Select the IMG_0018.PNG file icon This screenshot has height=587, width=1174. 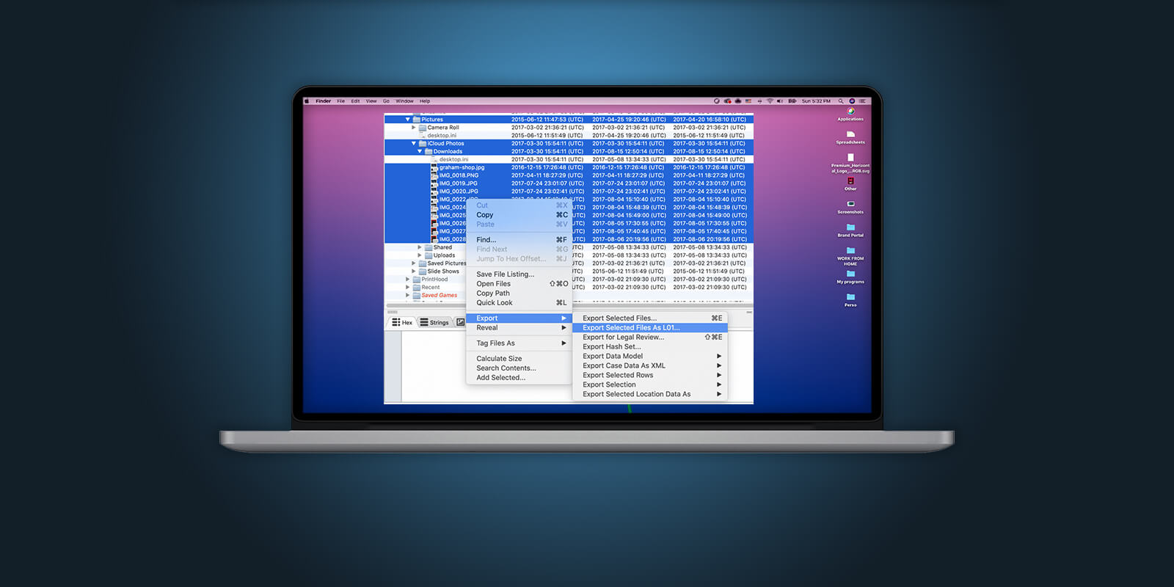pyautogui.click(x=434, y=175)
